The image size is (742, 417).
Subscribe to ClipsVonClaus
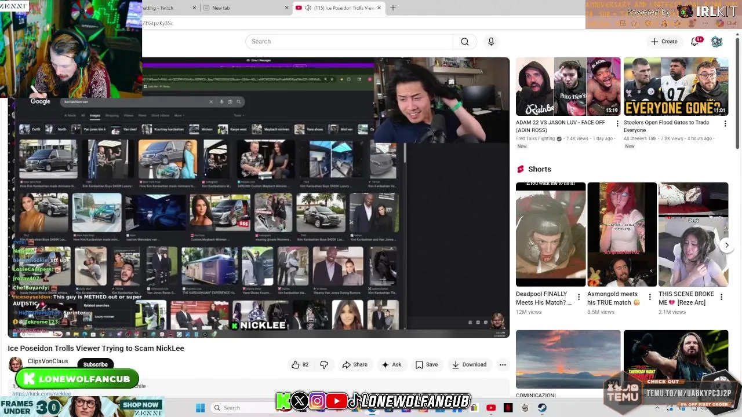point(96,364)
